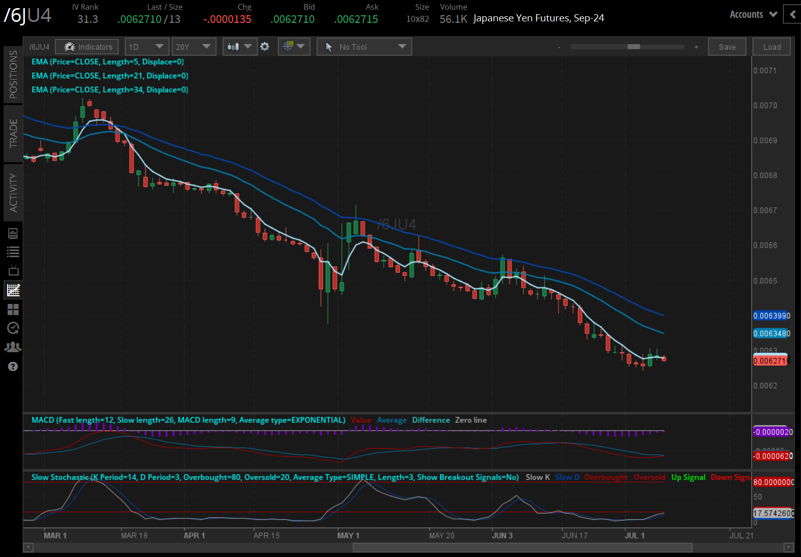Open the Accounts dropdown
Image resolution: width=801 pixels, height=557 pixels.
click(753, 14)
